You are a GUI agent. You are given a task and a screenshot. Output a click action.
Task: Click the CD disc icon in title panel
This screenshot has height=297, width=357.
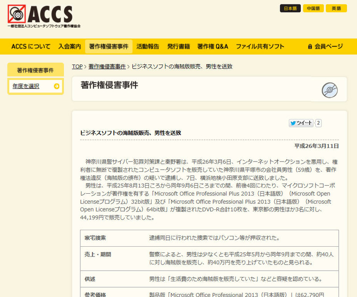329,90
